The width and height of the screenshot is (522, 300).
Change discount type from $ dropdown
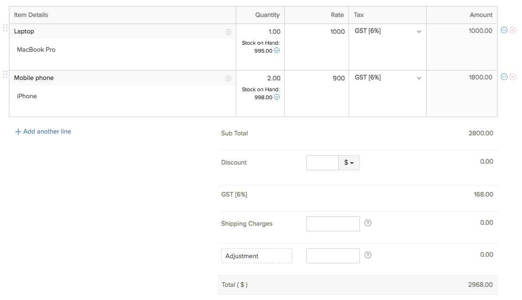tap(349, 163)
